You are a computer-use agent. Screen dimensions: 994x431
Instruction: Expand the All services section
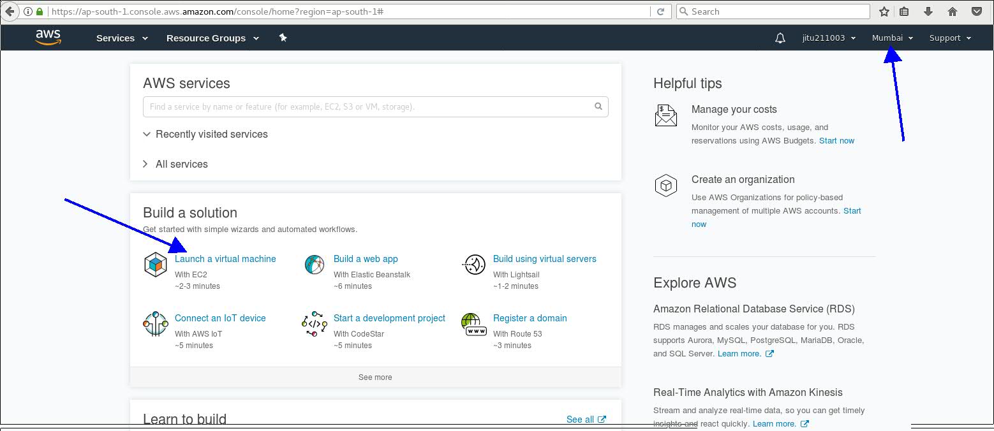point(175,164)
